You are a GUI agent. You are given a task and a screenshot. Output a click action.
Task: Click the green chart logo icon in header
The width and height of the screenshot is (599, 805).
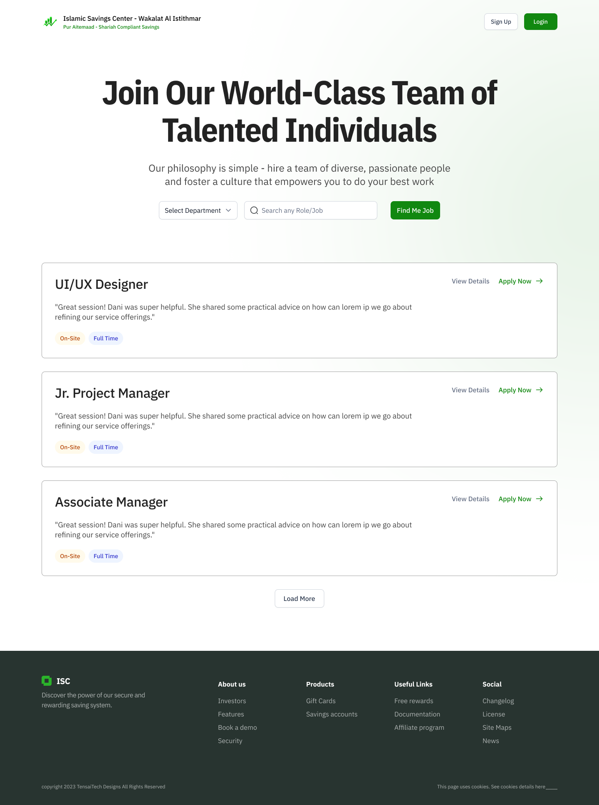tap(50, 22)
